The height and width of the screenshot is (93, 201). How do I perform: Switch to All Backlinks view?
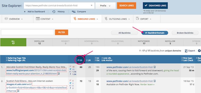124,33
